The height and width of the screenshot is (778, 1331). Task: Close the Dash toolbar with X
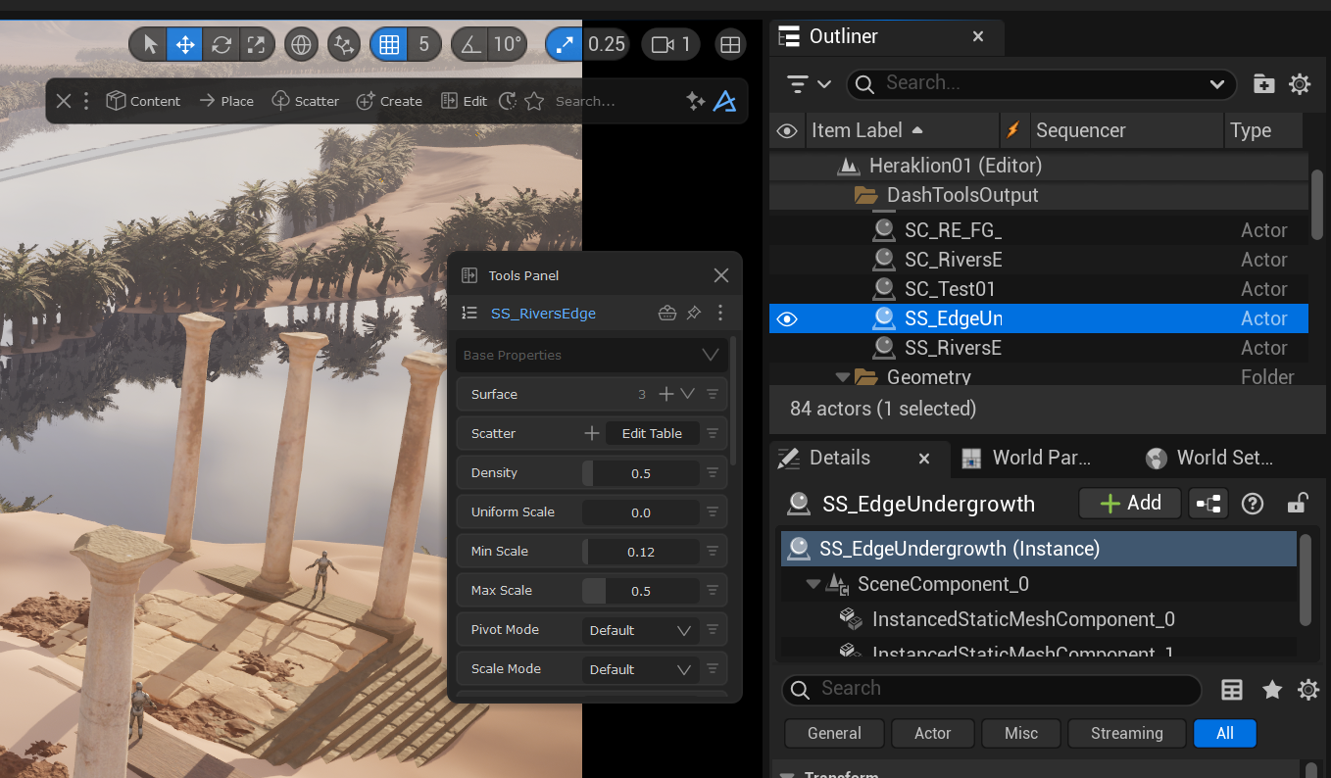[x=64, y=101]
